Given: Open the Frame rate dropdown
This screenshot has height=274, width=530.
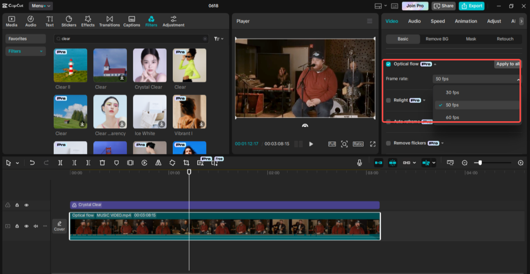Looking at the screenshot, I should point(477,79).
